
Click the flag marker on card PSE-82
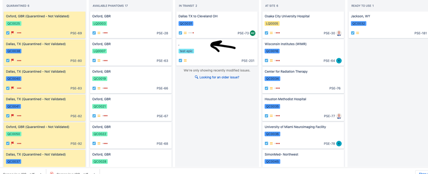tap(12, 116)
